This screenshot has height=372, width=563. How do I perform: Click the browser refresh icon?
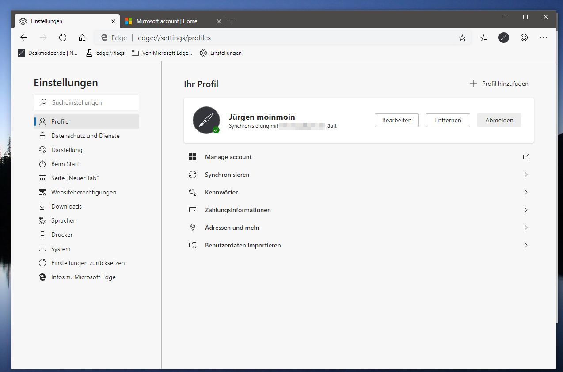click(x=63, y=38)
